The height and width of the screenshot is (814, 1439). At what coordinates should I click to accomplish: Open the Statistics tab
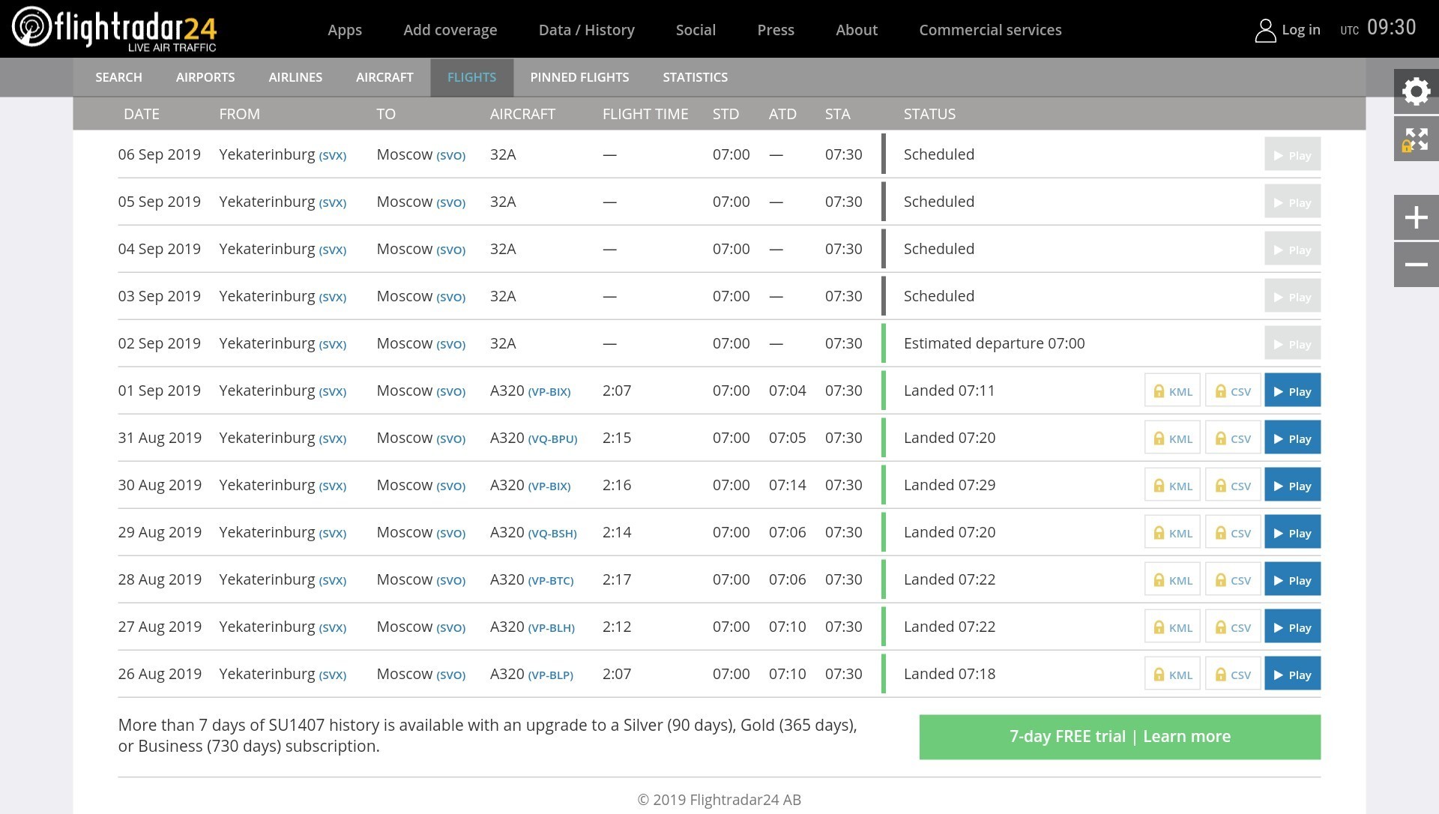(x=695, y=77)
